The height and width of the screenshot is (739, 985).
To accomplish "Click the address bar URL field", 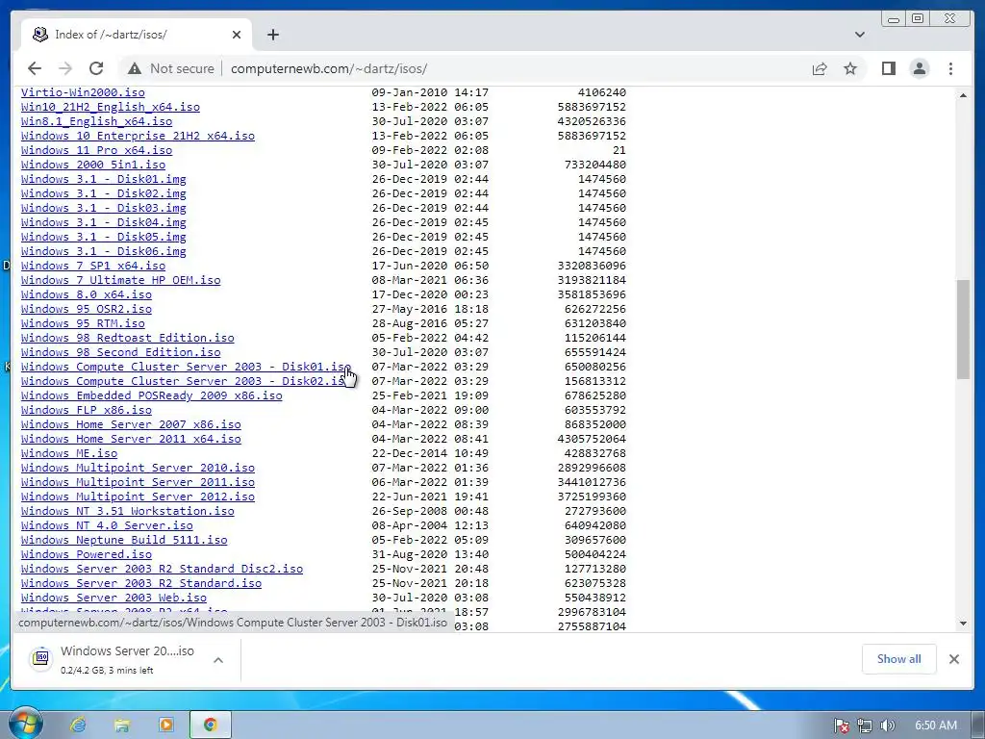I will 329,68.
